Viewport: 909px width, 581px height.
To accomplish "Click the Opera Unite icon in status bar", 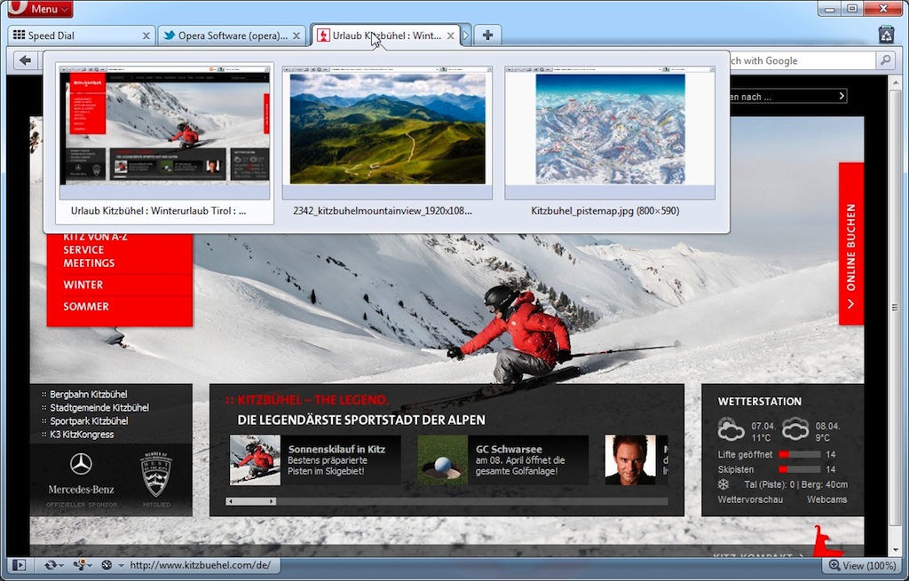I will [x=81, y=565].
